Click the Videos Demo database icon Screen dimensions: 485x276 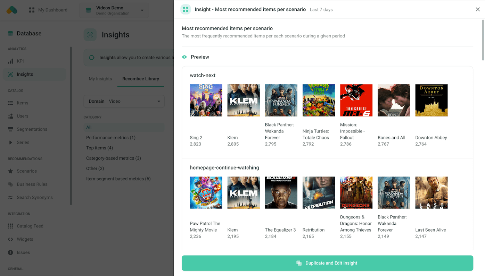pos(88,10)
